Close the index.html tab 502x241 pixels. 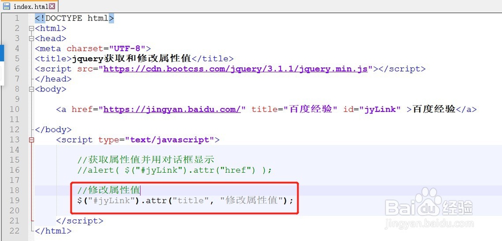tap(52, 7)
